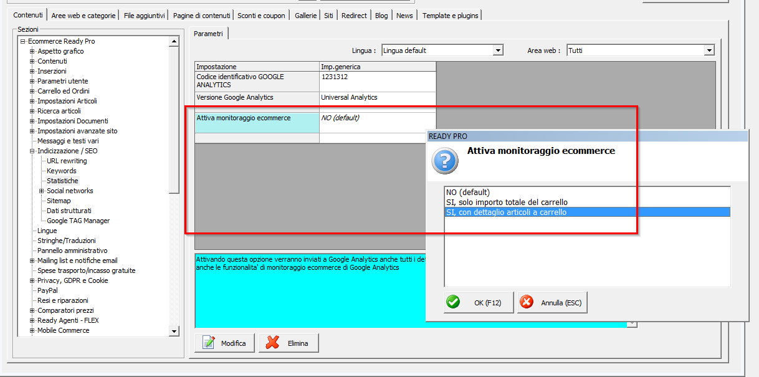Select the Dati strutturati tree item
The width and height of the screenshot is (759, 377).
[69, 211]
